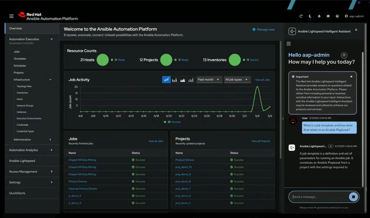370x218 pixels.
Task: Click View all Jobs in Job Activity
Action: (x=262, y=80)
